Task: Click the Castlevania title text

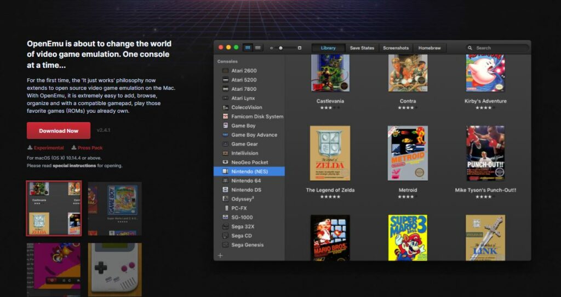Action: (x=330, y=101)
